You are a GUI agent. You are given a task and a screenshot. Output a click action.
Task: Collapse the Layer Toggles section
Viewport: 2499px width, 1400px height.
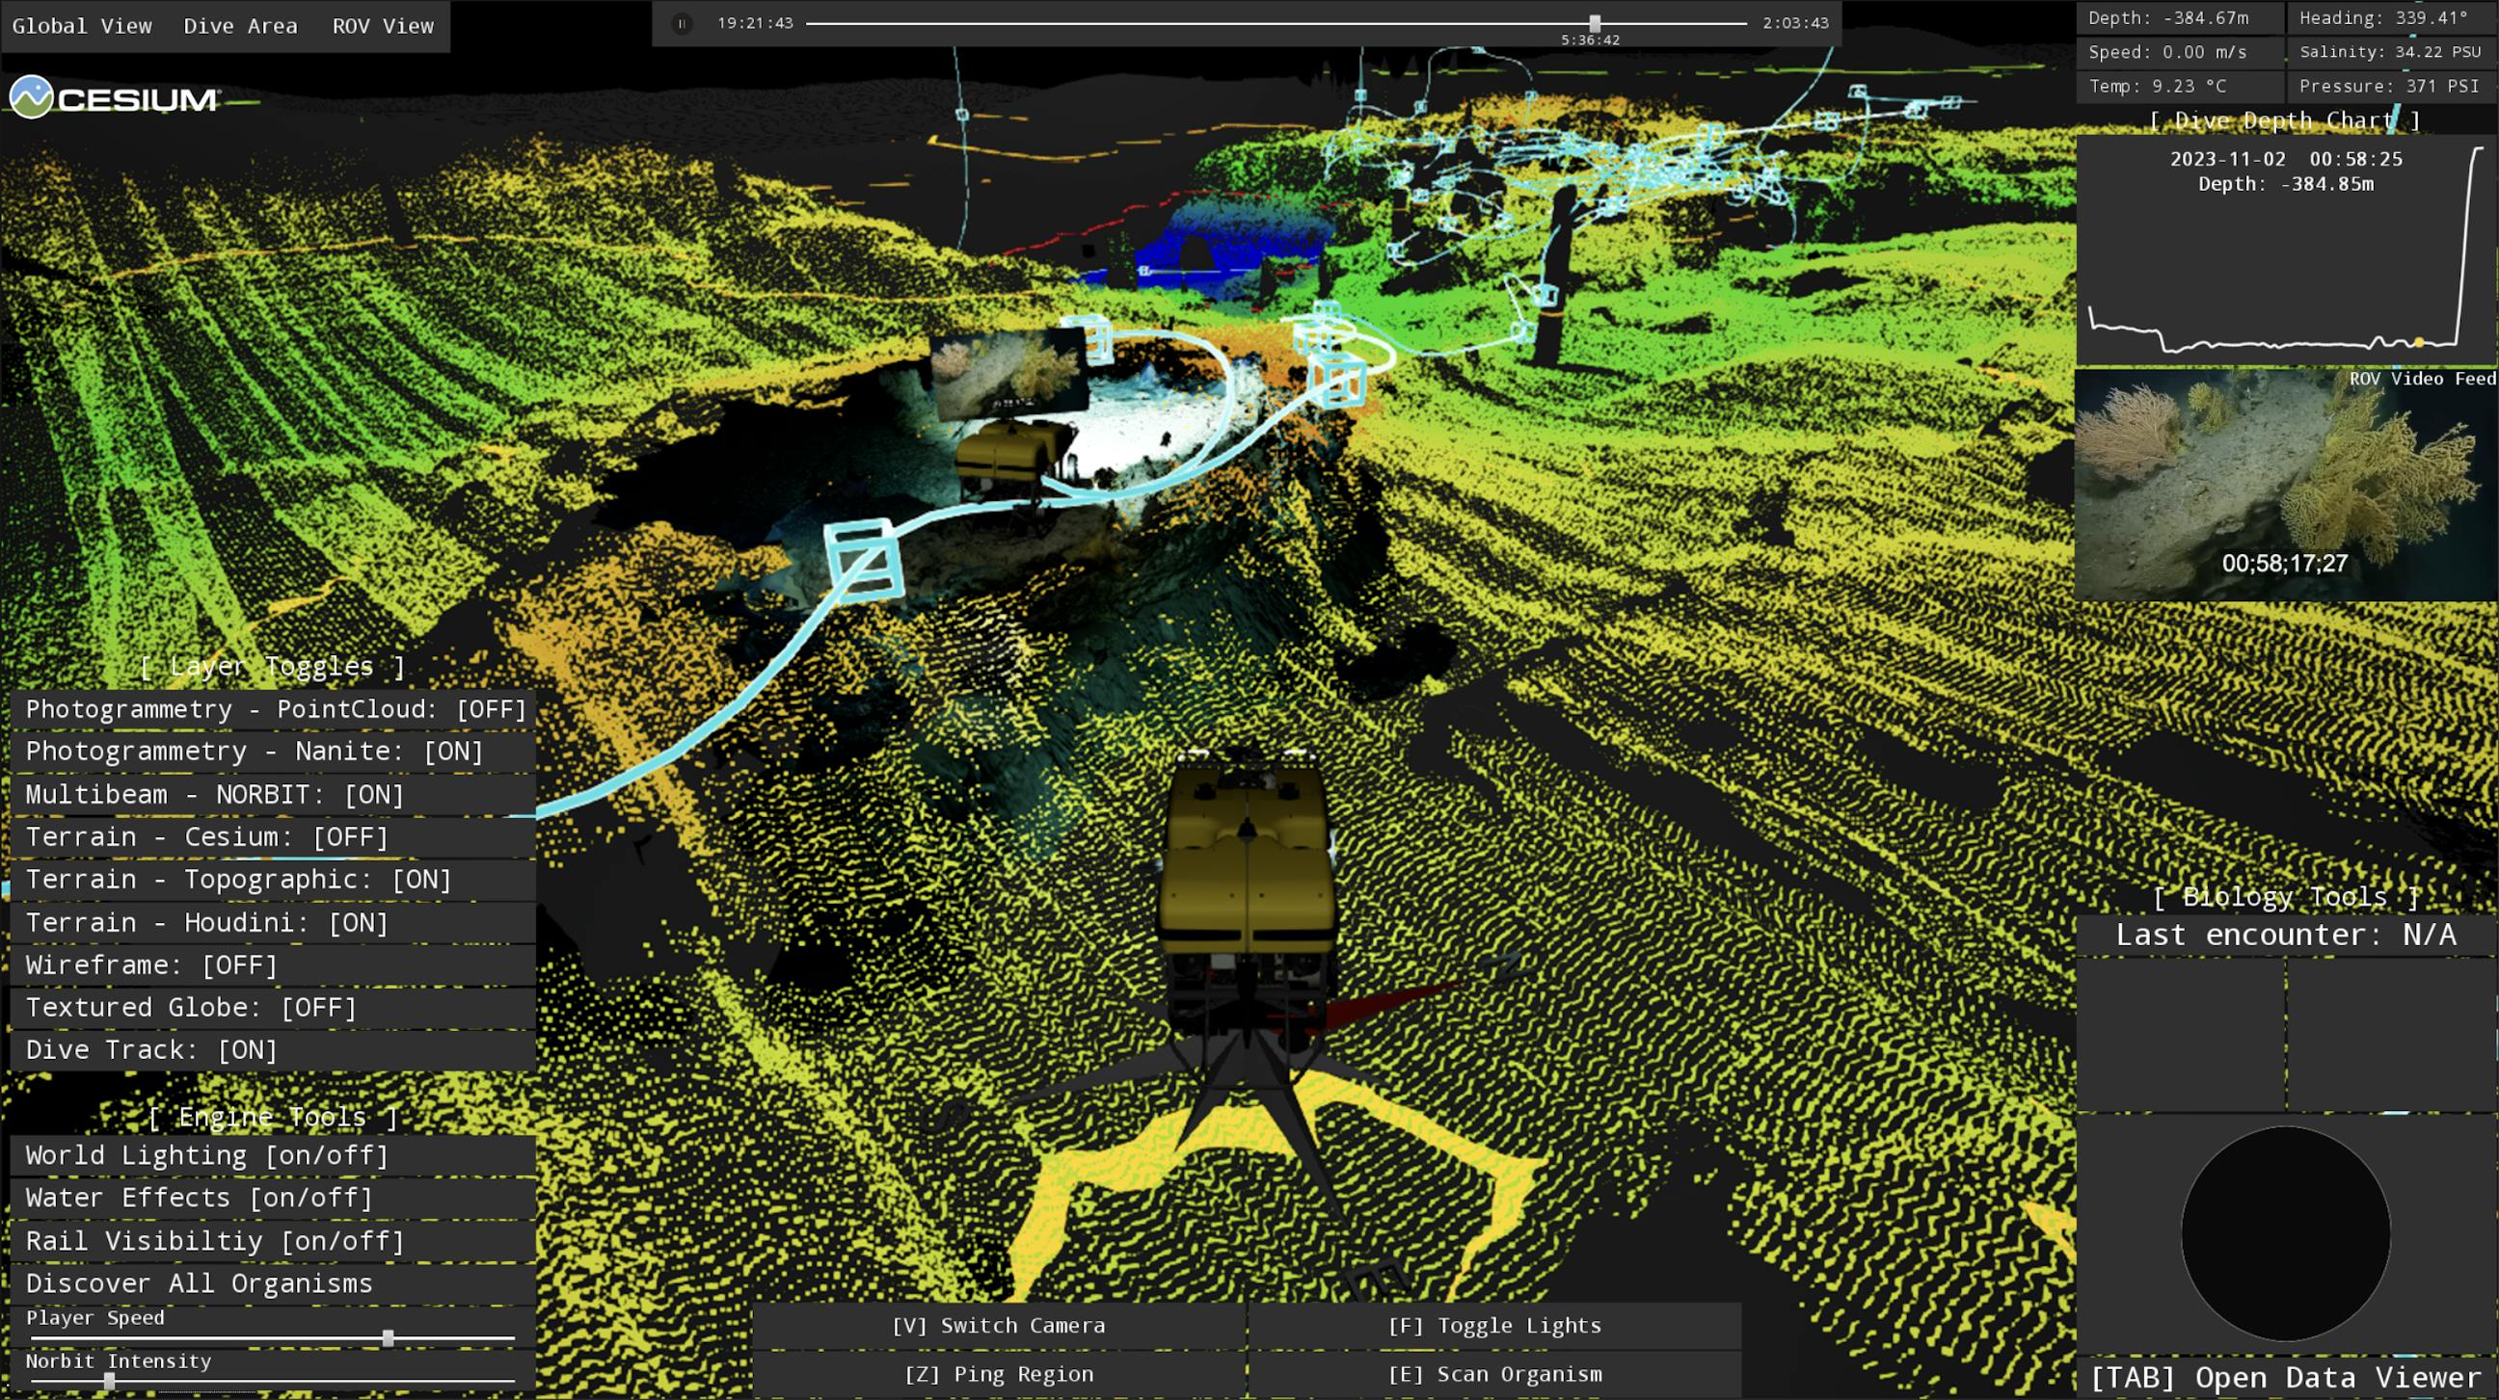pyautogui.click(x=274, y=666)
